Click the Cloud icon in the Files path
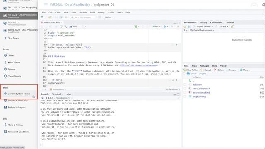This screenshot has height=149, width=265. click(188, 74)
